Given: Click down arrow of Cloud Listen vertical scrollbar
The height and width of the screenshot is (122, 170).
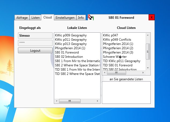Looking at the screenshot, I should (x=148, y=68).
